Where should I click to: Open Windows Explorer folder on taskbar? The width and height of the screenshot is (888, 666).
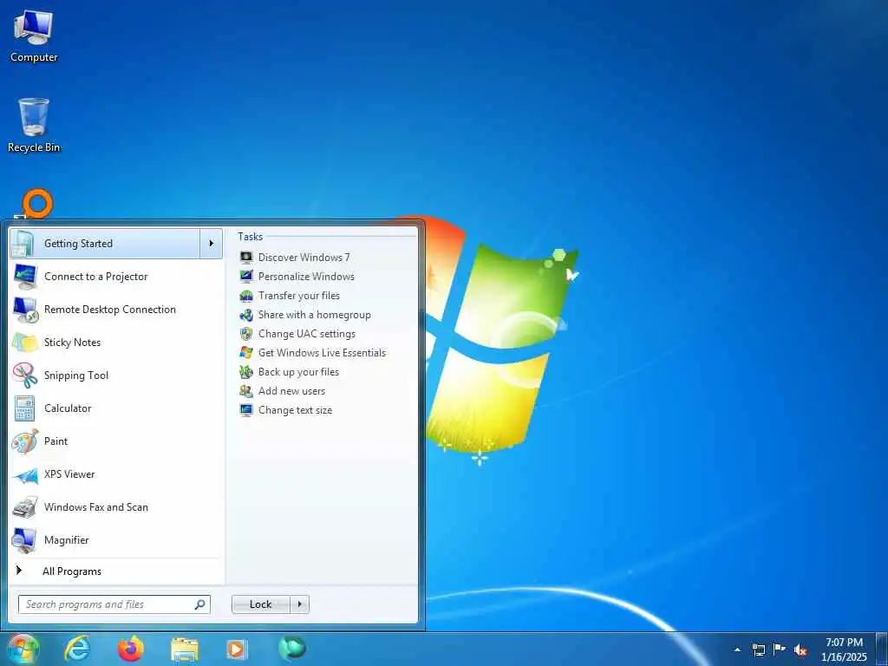click(185, 650)
